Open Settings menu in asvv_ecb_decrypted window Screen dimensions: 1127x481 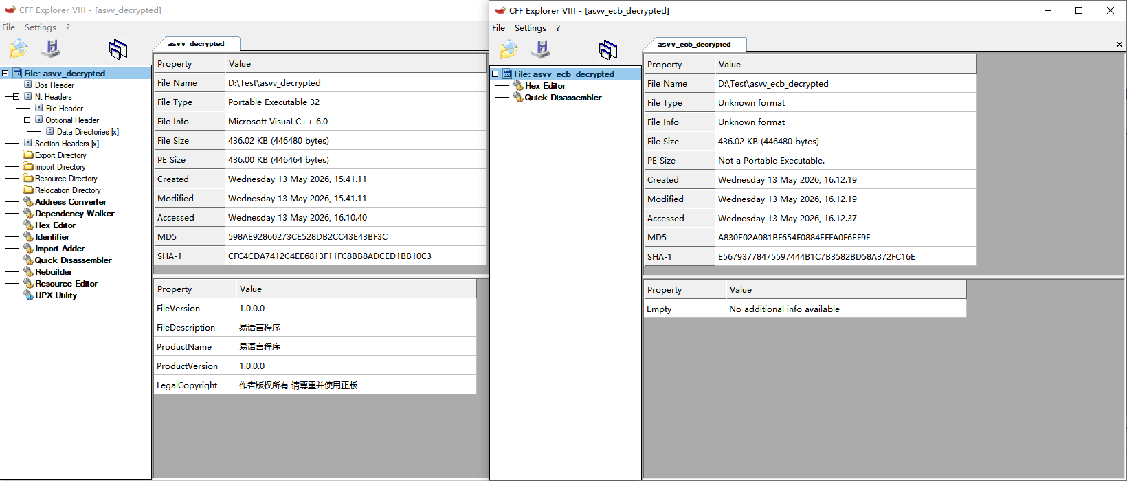pyautogui.click(x=531, y=27)
